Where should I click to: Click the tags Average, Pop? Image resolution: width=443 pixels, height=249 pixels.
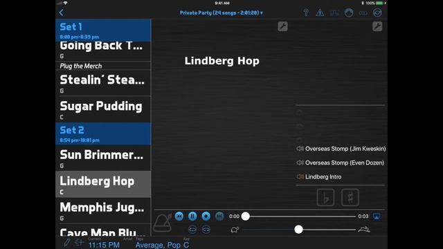tap(159, 245)
